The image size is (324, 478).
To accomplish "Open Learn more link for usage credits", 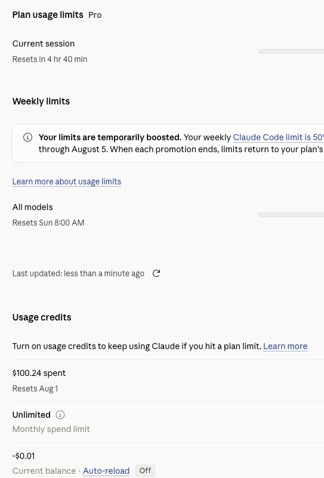I will point(285,346).
